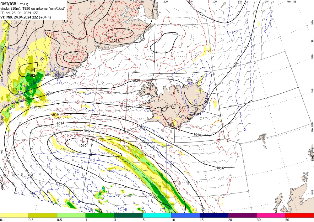Viewport: 314px width, 222px height.
Task: Click the 'L' low marker labeled 1017
Action: (x=116, y=35)
